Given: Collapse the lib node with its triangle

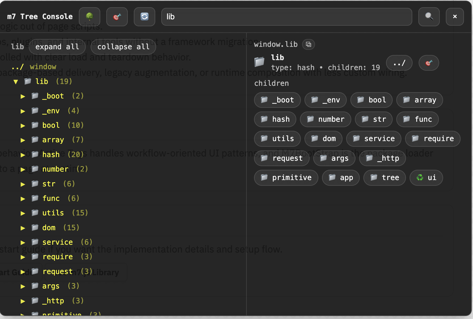Looking at the screenshot, I should 16,82.
